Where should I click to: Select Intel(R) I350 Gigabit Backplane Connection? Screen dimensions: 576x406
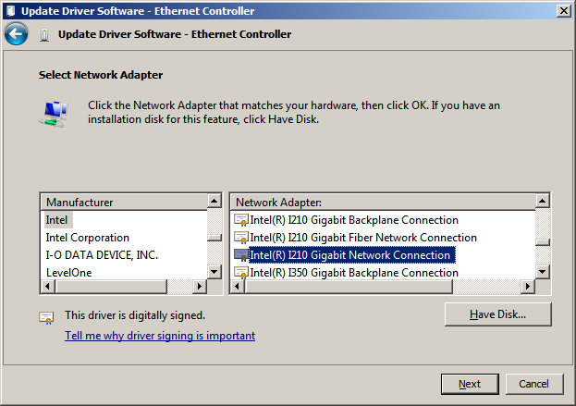point(354,273)
